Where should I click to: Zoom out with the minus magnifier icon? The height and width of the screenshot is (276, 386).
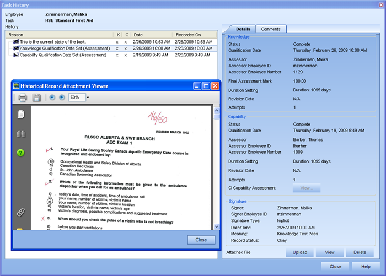[x=52, y=98]
